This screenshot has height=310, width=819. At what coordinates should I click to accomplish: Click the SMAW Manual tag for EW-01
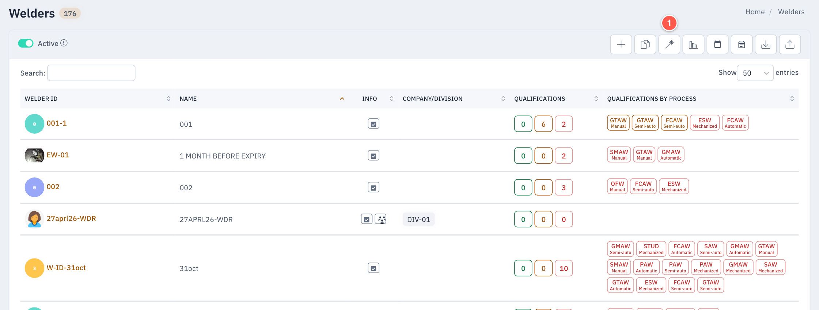pyautogui.click(x=619, y=154)
